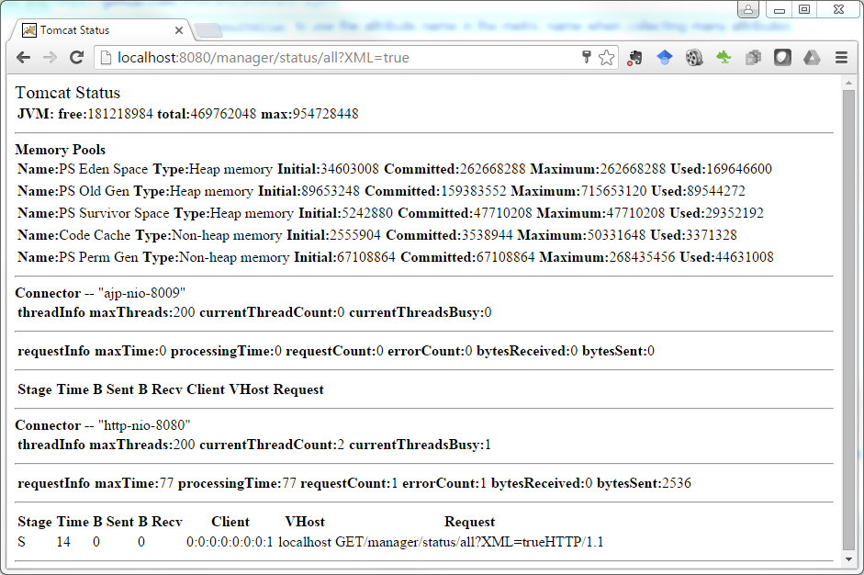This screenshot has width=864, height=575.
Task: Click the Eden Space Used value 169646600
Action: tap(739, 169)
